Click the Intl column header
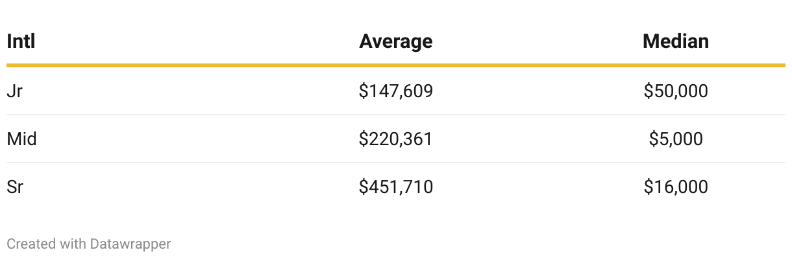Viewport: 792px width, 259px height. click(x=21, y=41)
